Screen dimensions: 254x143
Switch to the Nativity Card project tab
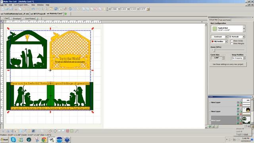pyautogui.click(x=55, y=14)
